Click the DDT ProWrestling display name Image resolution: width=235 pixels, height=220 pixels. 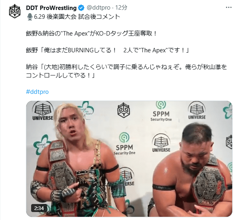pos(51,8)
